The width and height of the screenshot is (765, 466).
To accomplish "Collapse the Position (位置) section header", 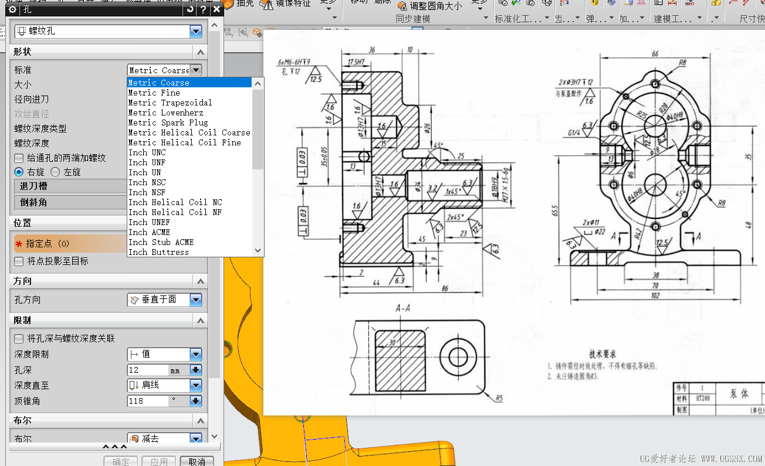I will click(69, 223).
